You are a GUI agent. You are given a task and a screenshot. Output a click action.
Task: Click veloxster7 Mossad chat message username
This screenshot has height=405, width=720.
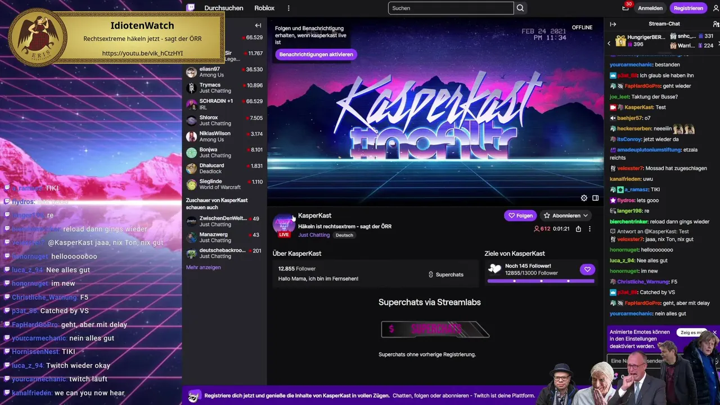point(630,168)
